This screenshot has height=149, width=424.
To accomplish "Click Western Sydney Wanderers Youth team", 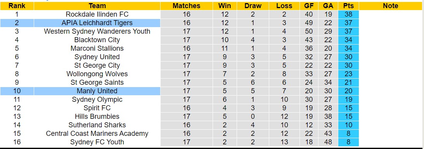I will [x=97, y=31].
